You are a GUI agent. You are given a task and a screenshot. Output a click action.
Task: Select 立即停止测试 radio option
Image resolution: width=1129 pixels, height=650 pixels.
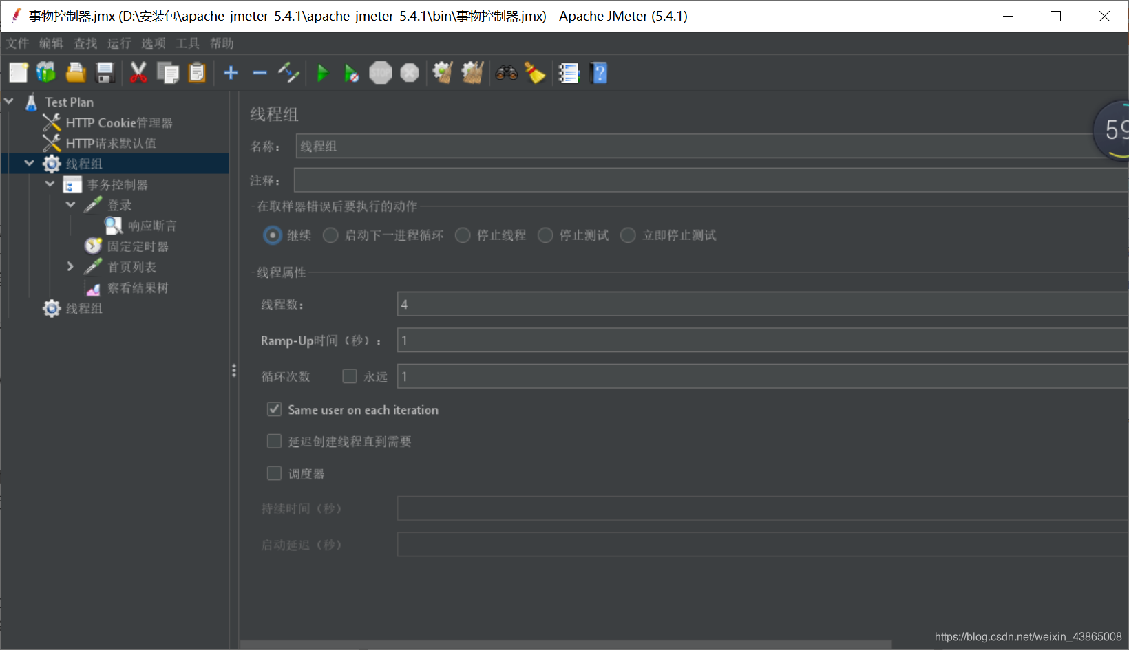click(628, 235)
